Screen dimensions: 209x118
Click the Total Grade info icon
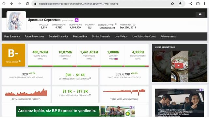coord(20,61)
